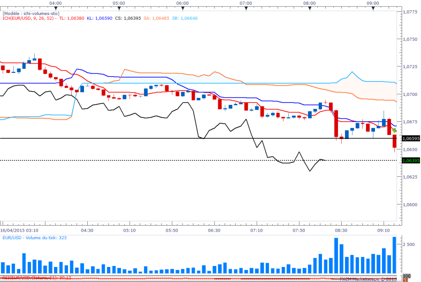This screenshot has width=421, height=282.
Task: Click the ICH(EUR/USD, 9, 26, 52) indicator label
Action: (28, 18)
